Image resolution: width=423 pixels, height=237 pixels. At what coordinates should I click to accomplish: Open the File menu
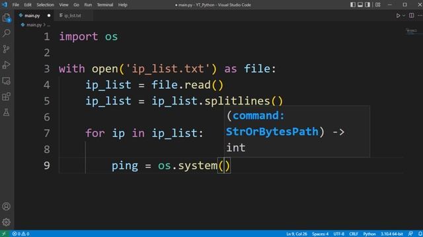[x=16, y=5]
